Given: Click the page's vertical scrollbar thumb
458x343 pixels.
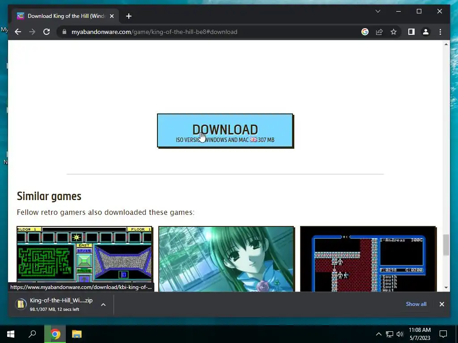Looking at the screenshot, I should (x=446, y=245).
